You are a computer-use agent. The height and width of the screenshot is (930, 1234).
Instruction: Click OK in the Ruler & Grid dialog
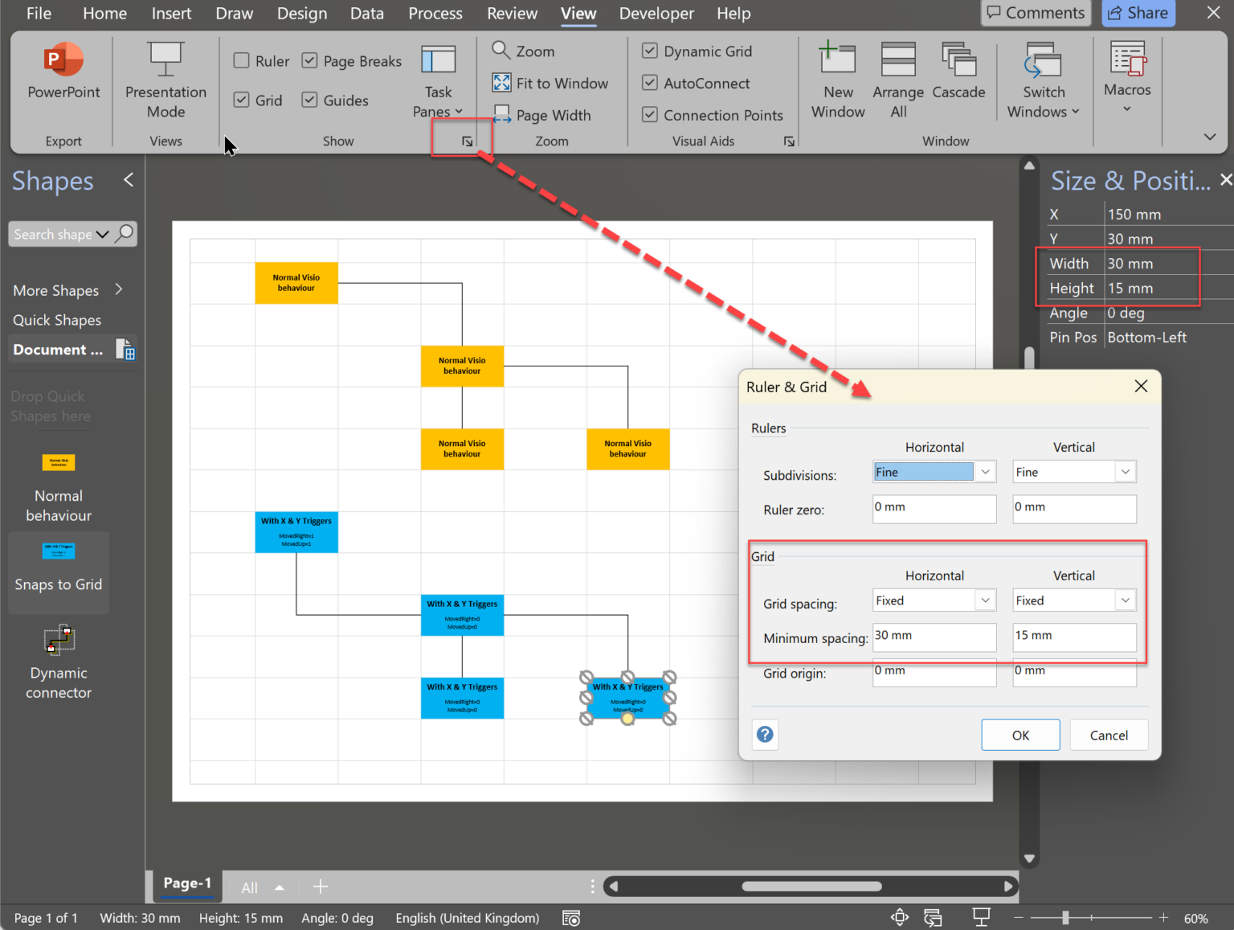pyautogui.click(x=1020, y=735)
